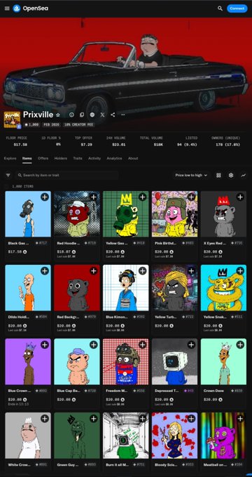The image size is (252, 477).
Task: Open the hamburger navigation menu
Action: (x=7, y=8)
